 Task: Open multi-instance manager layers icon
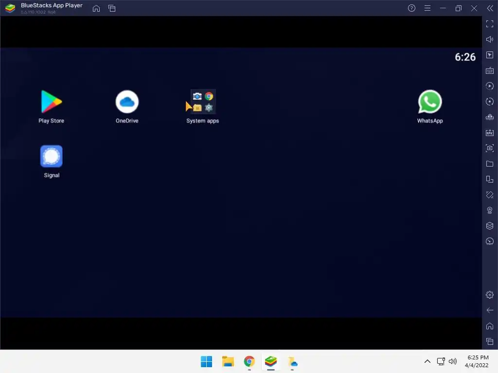[x=490, y=226]
